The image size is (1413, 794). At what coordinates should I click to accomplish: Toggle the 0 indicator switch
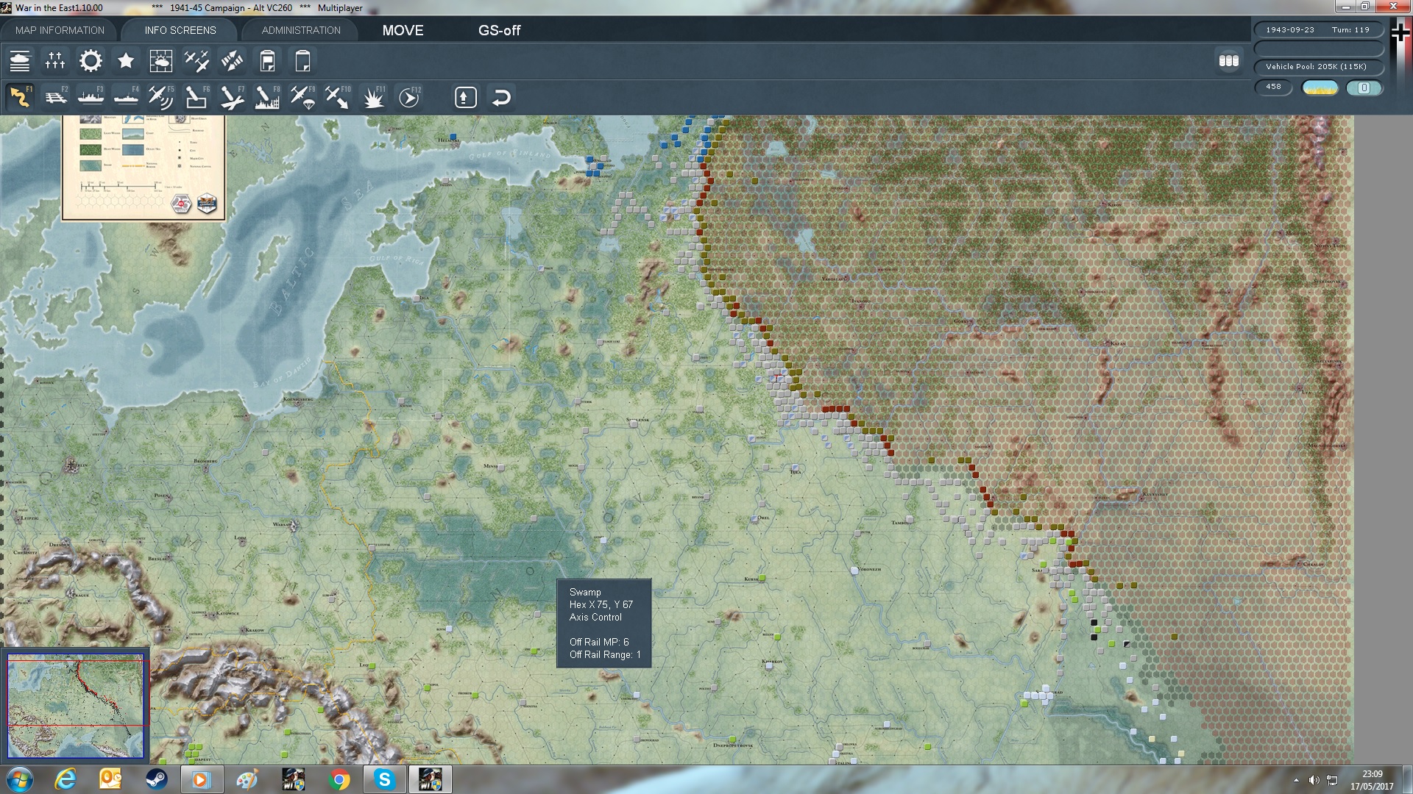1364,87
